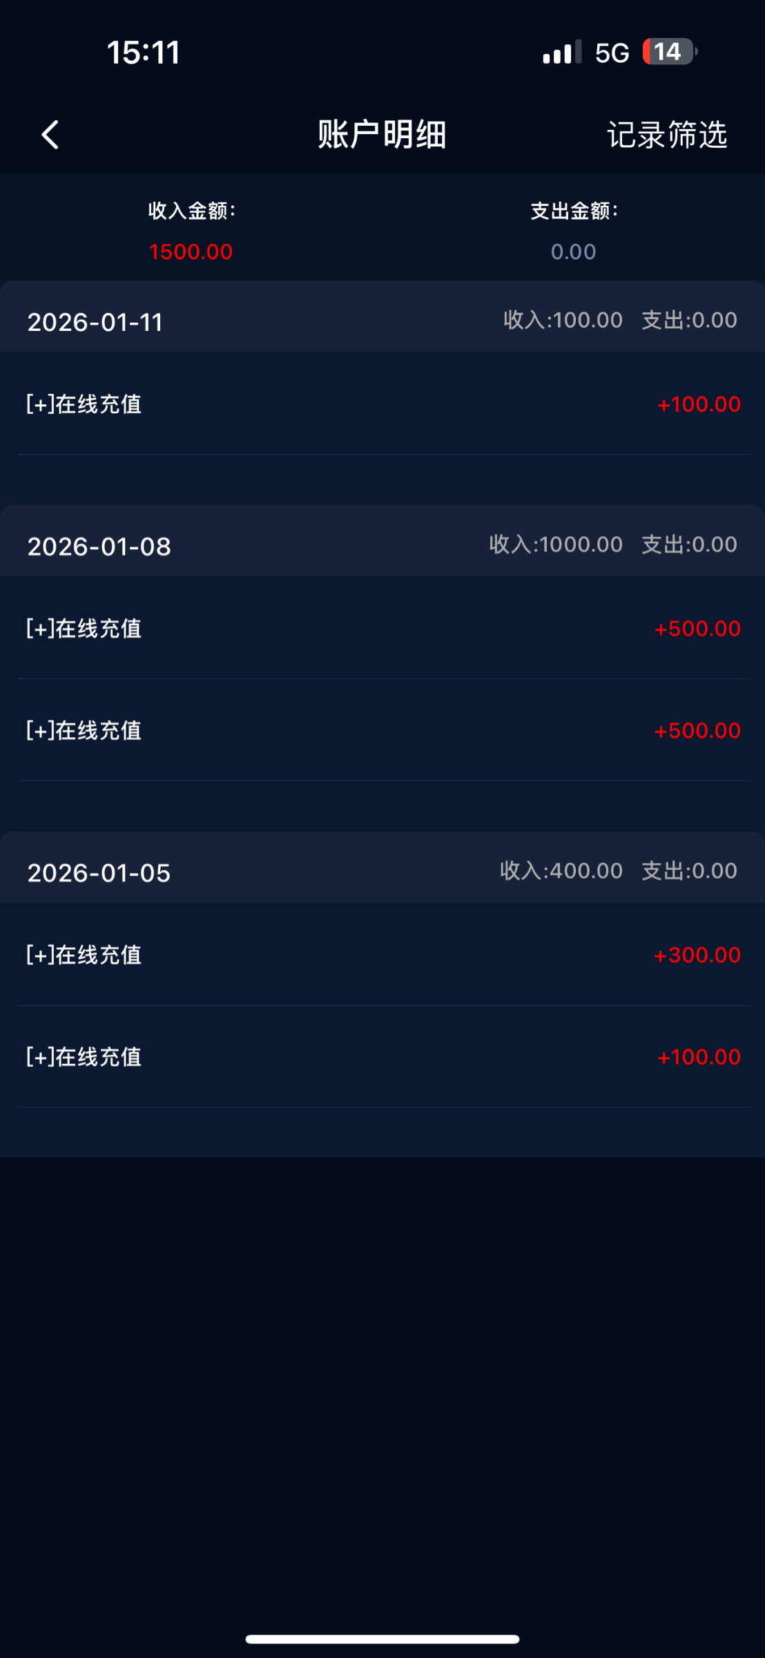Tap the 1500.00 total income amount
The height and width of the screenshot is (1658, 765).
191,251
